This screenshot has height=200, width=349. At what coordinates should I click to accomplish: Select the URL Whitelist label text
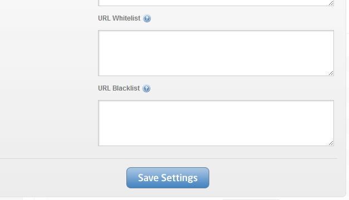click(x=119, y=18)
